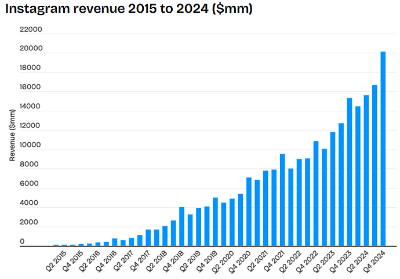Click the 'Q4 2017' x-axis label
Screen dimensions: 400x279
(x=140, y=262)
